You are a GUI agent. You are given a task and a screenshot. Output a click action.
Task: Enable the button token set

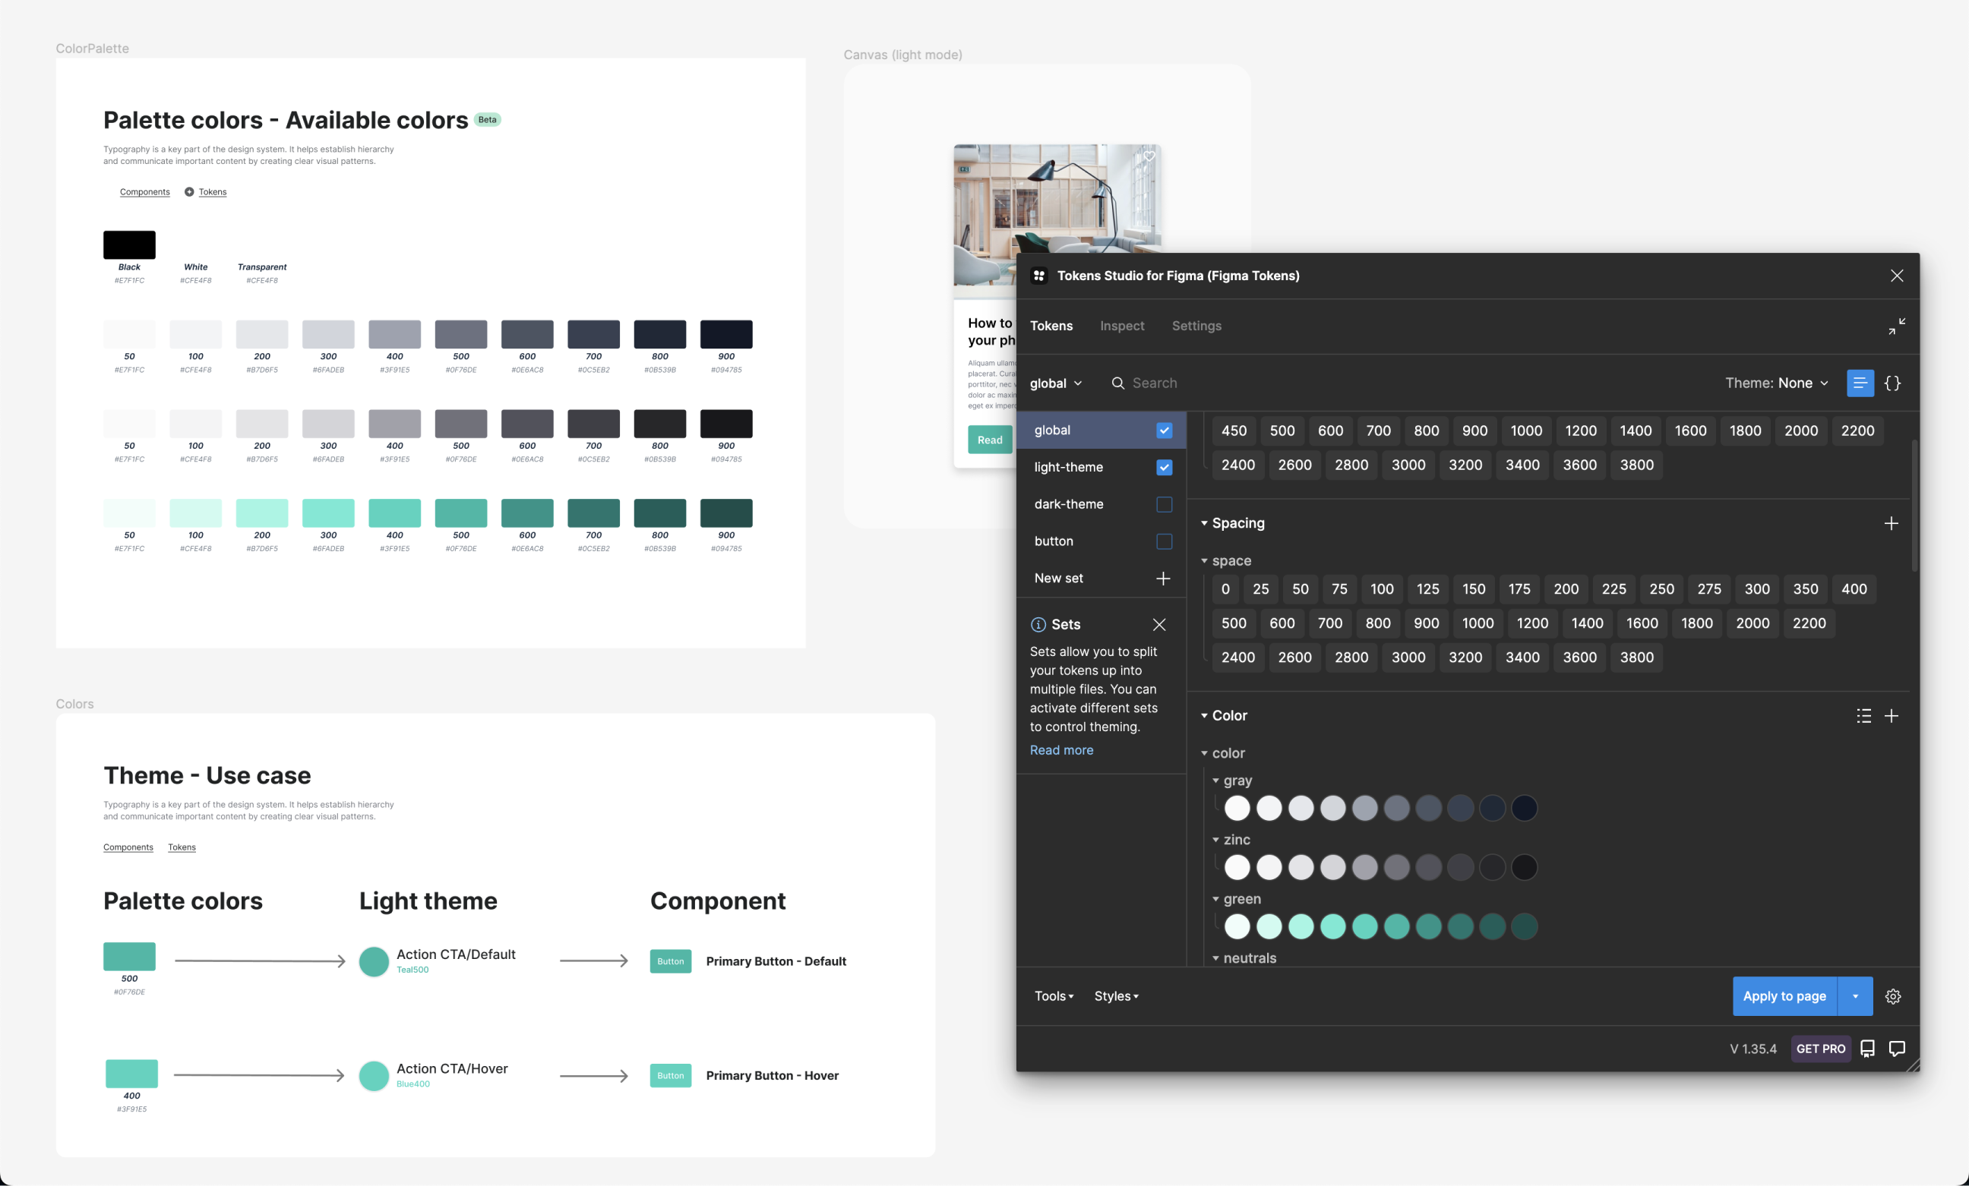click(1164, 541)
